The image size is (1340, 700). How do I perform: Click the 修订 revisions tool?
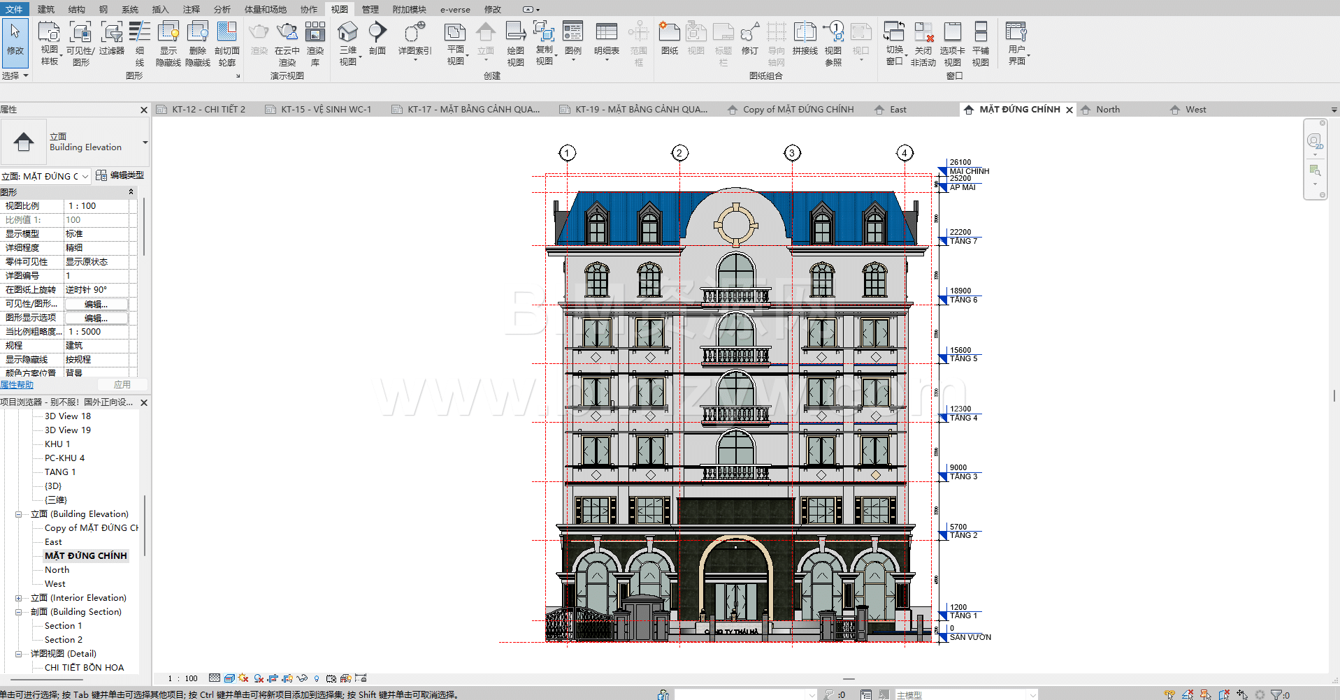(749, 38)
